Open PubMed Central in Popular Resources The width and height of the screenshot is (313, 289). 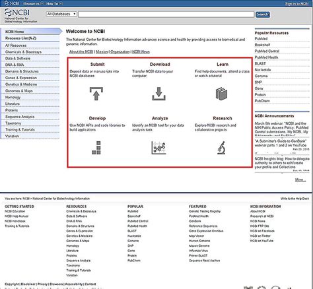(x=267, y=51)
